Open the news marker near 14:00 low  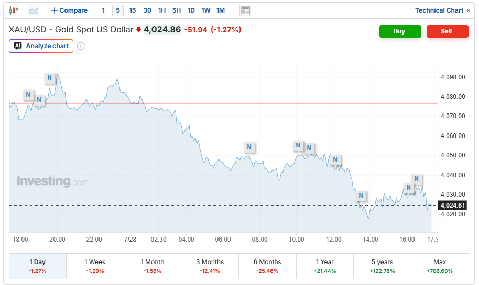[361, 196]
